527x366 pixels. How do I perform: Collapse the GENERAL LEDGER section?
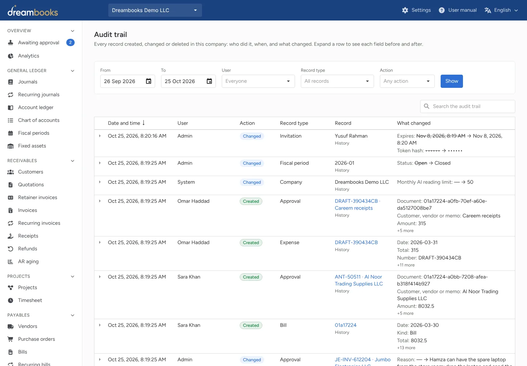[72, 71]
